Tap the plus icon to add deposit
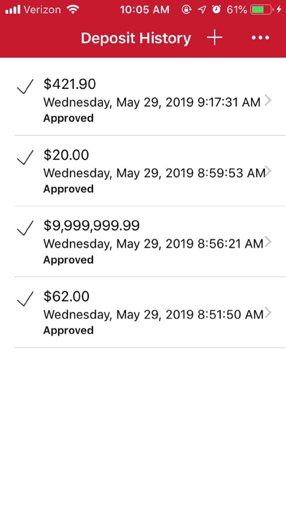 (215, 38)
